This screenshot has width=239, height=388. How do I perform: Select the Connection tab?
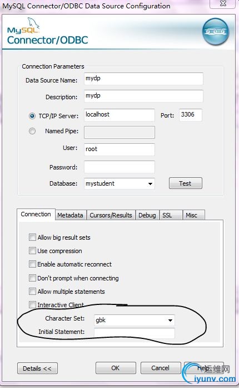36,214
